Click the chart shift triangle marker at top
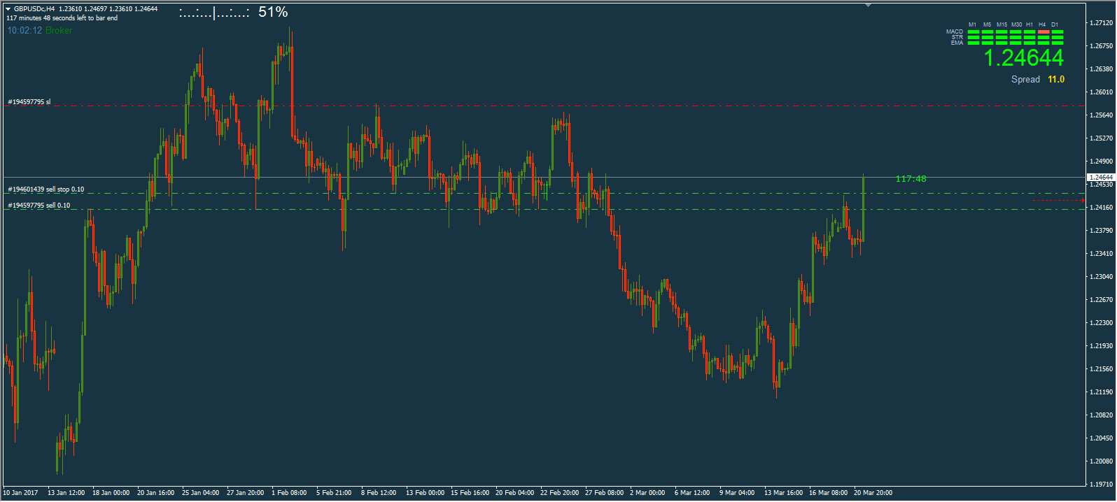The width and height of the screenshot is (1117, 502). pos(868,5)
